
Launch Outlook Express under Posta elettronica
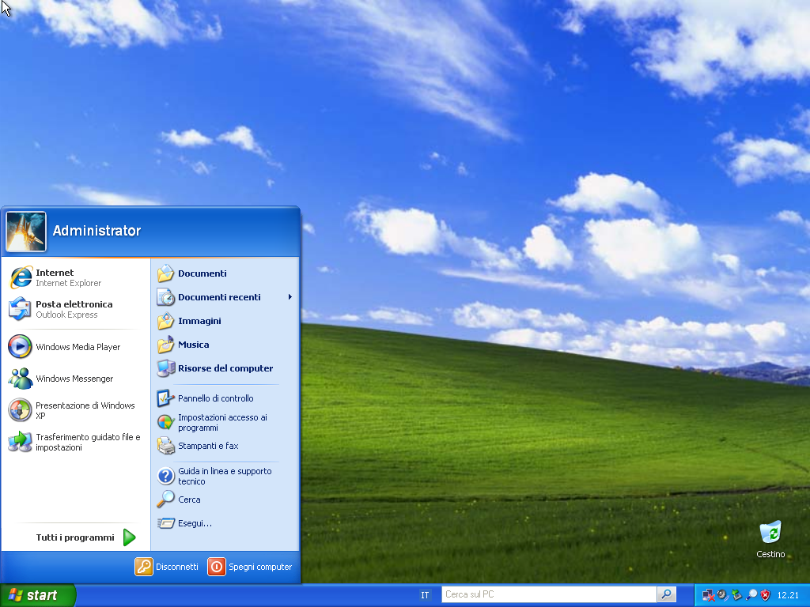(75, 309)
